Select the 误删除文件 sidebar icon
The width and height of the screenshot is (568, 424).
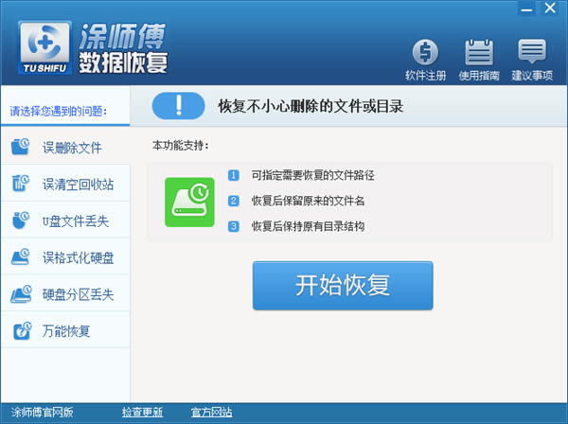(x=21, y=148)
